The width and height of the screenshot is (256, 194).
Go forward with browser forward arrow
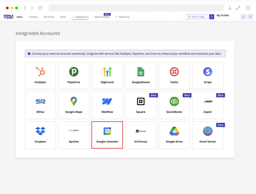pos(32,8)
